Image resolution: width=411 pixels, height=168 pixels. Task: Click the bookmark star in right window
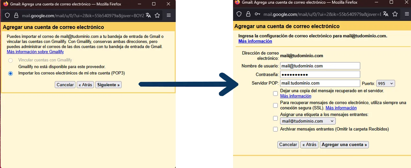click(395, 14)
